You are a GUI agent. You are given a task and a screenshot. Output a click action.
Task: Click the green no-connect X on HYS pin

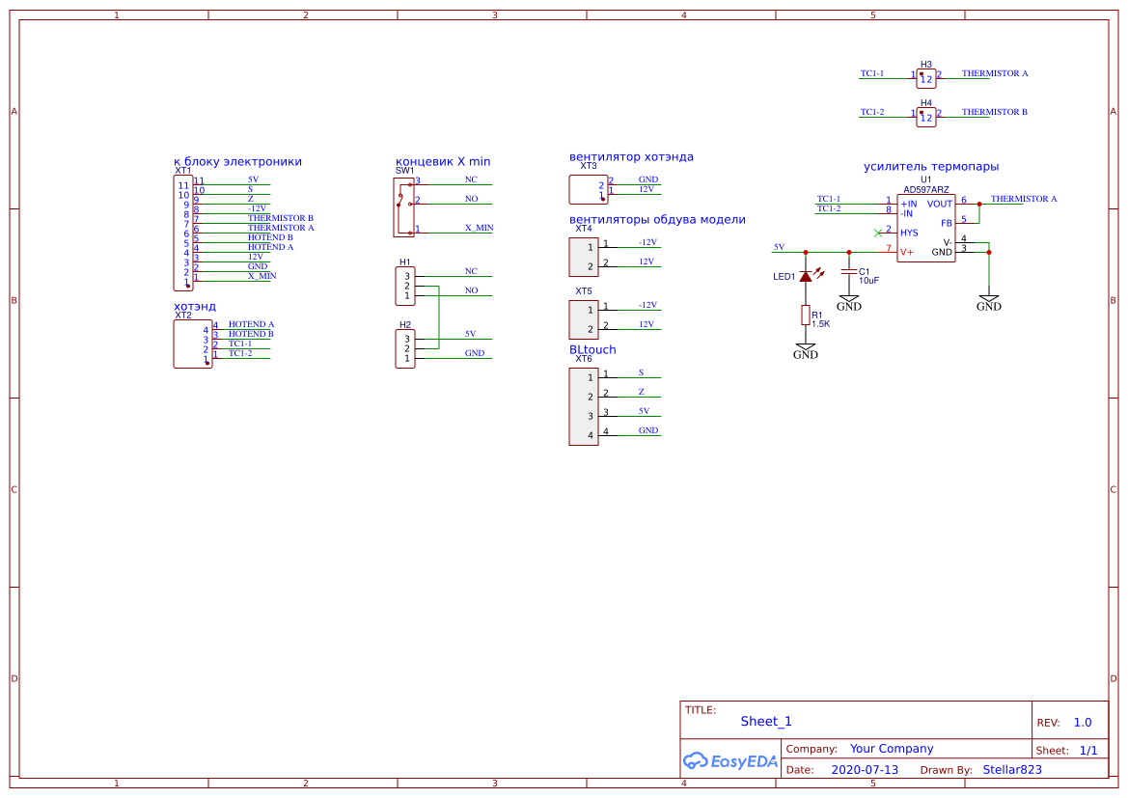(877, 233)
